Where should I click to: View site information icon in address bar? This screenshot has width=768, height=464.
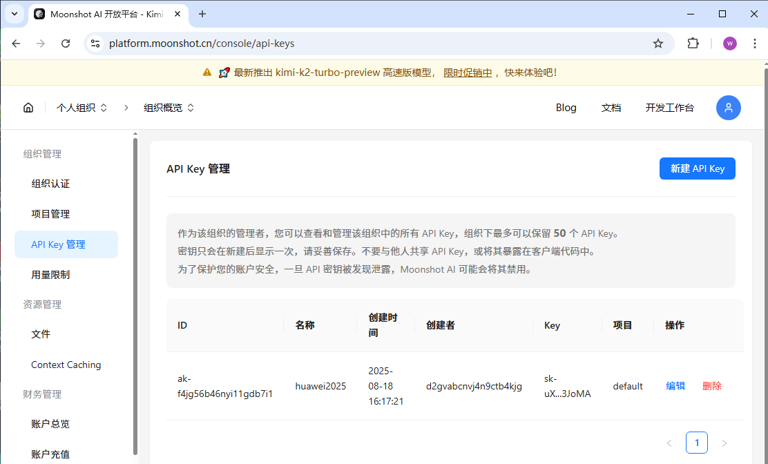(95, 43)
